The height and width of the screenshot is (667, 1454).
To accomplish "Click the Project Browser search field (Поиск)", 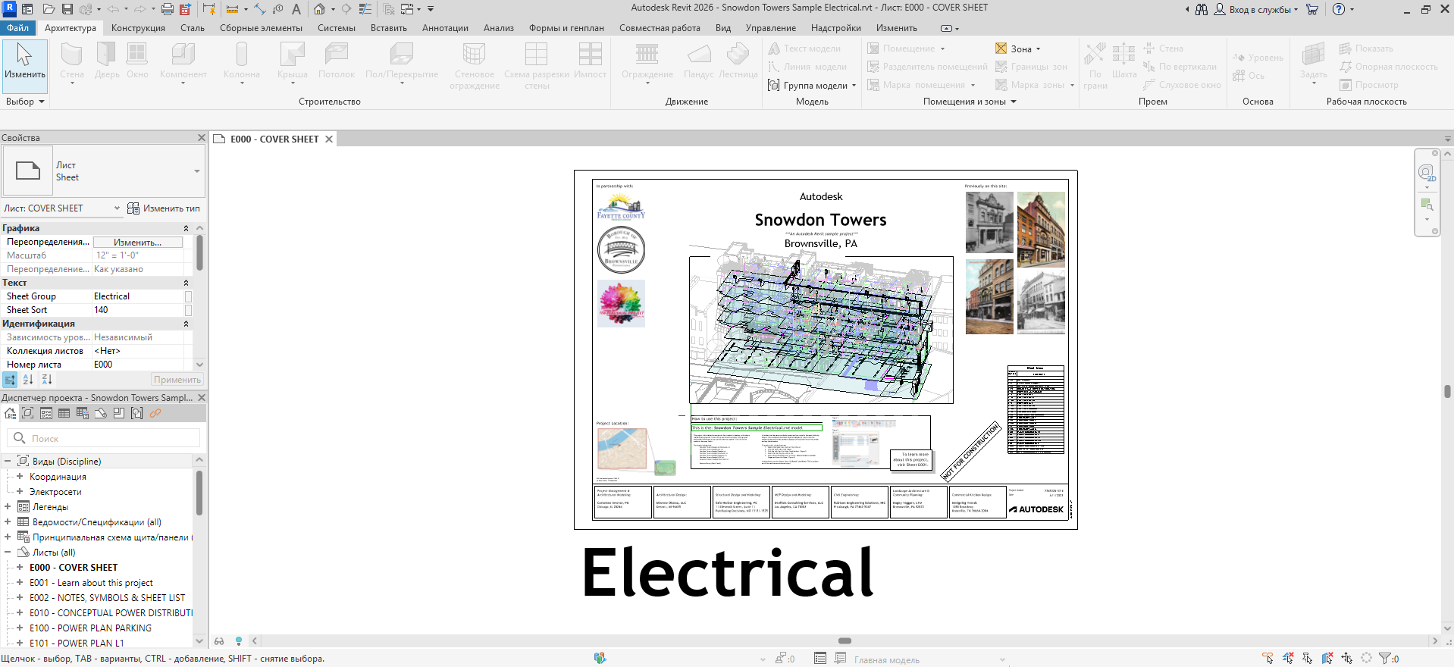I will point(104,438).
